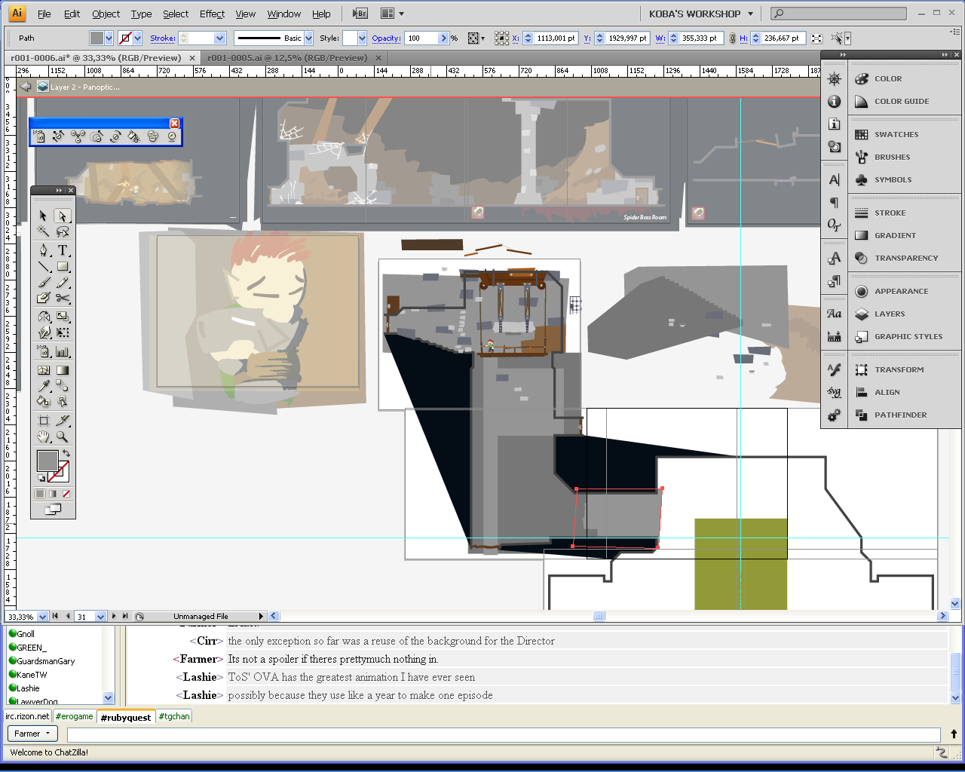This screenshot has width=965, height=772.
Task: Click the ChatZilla message input field
Action: (503, 734)
